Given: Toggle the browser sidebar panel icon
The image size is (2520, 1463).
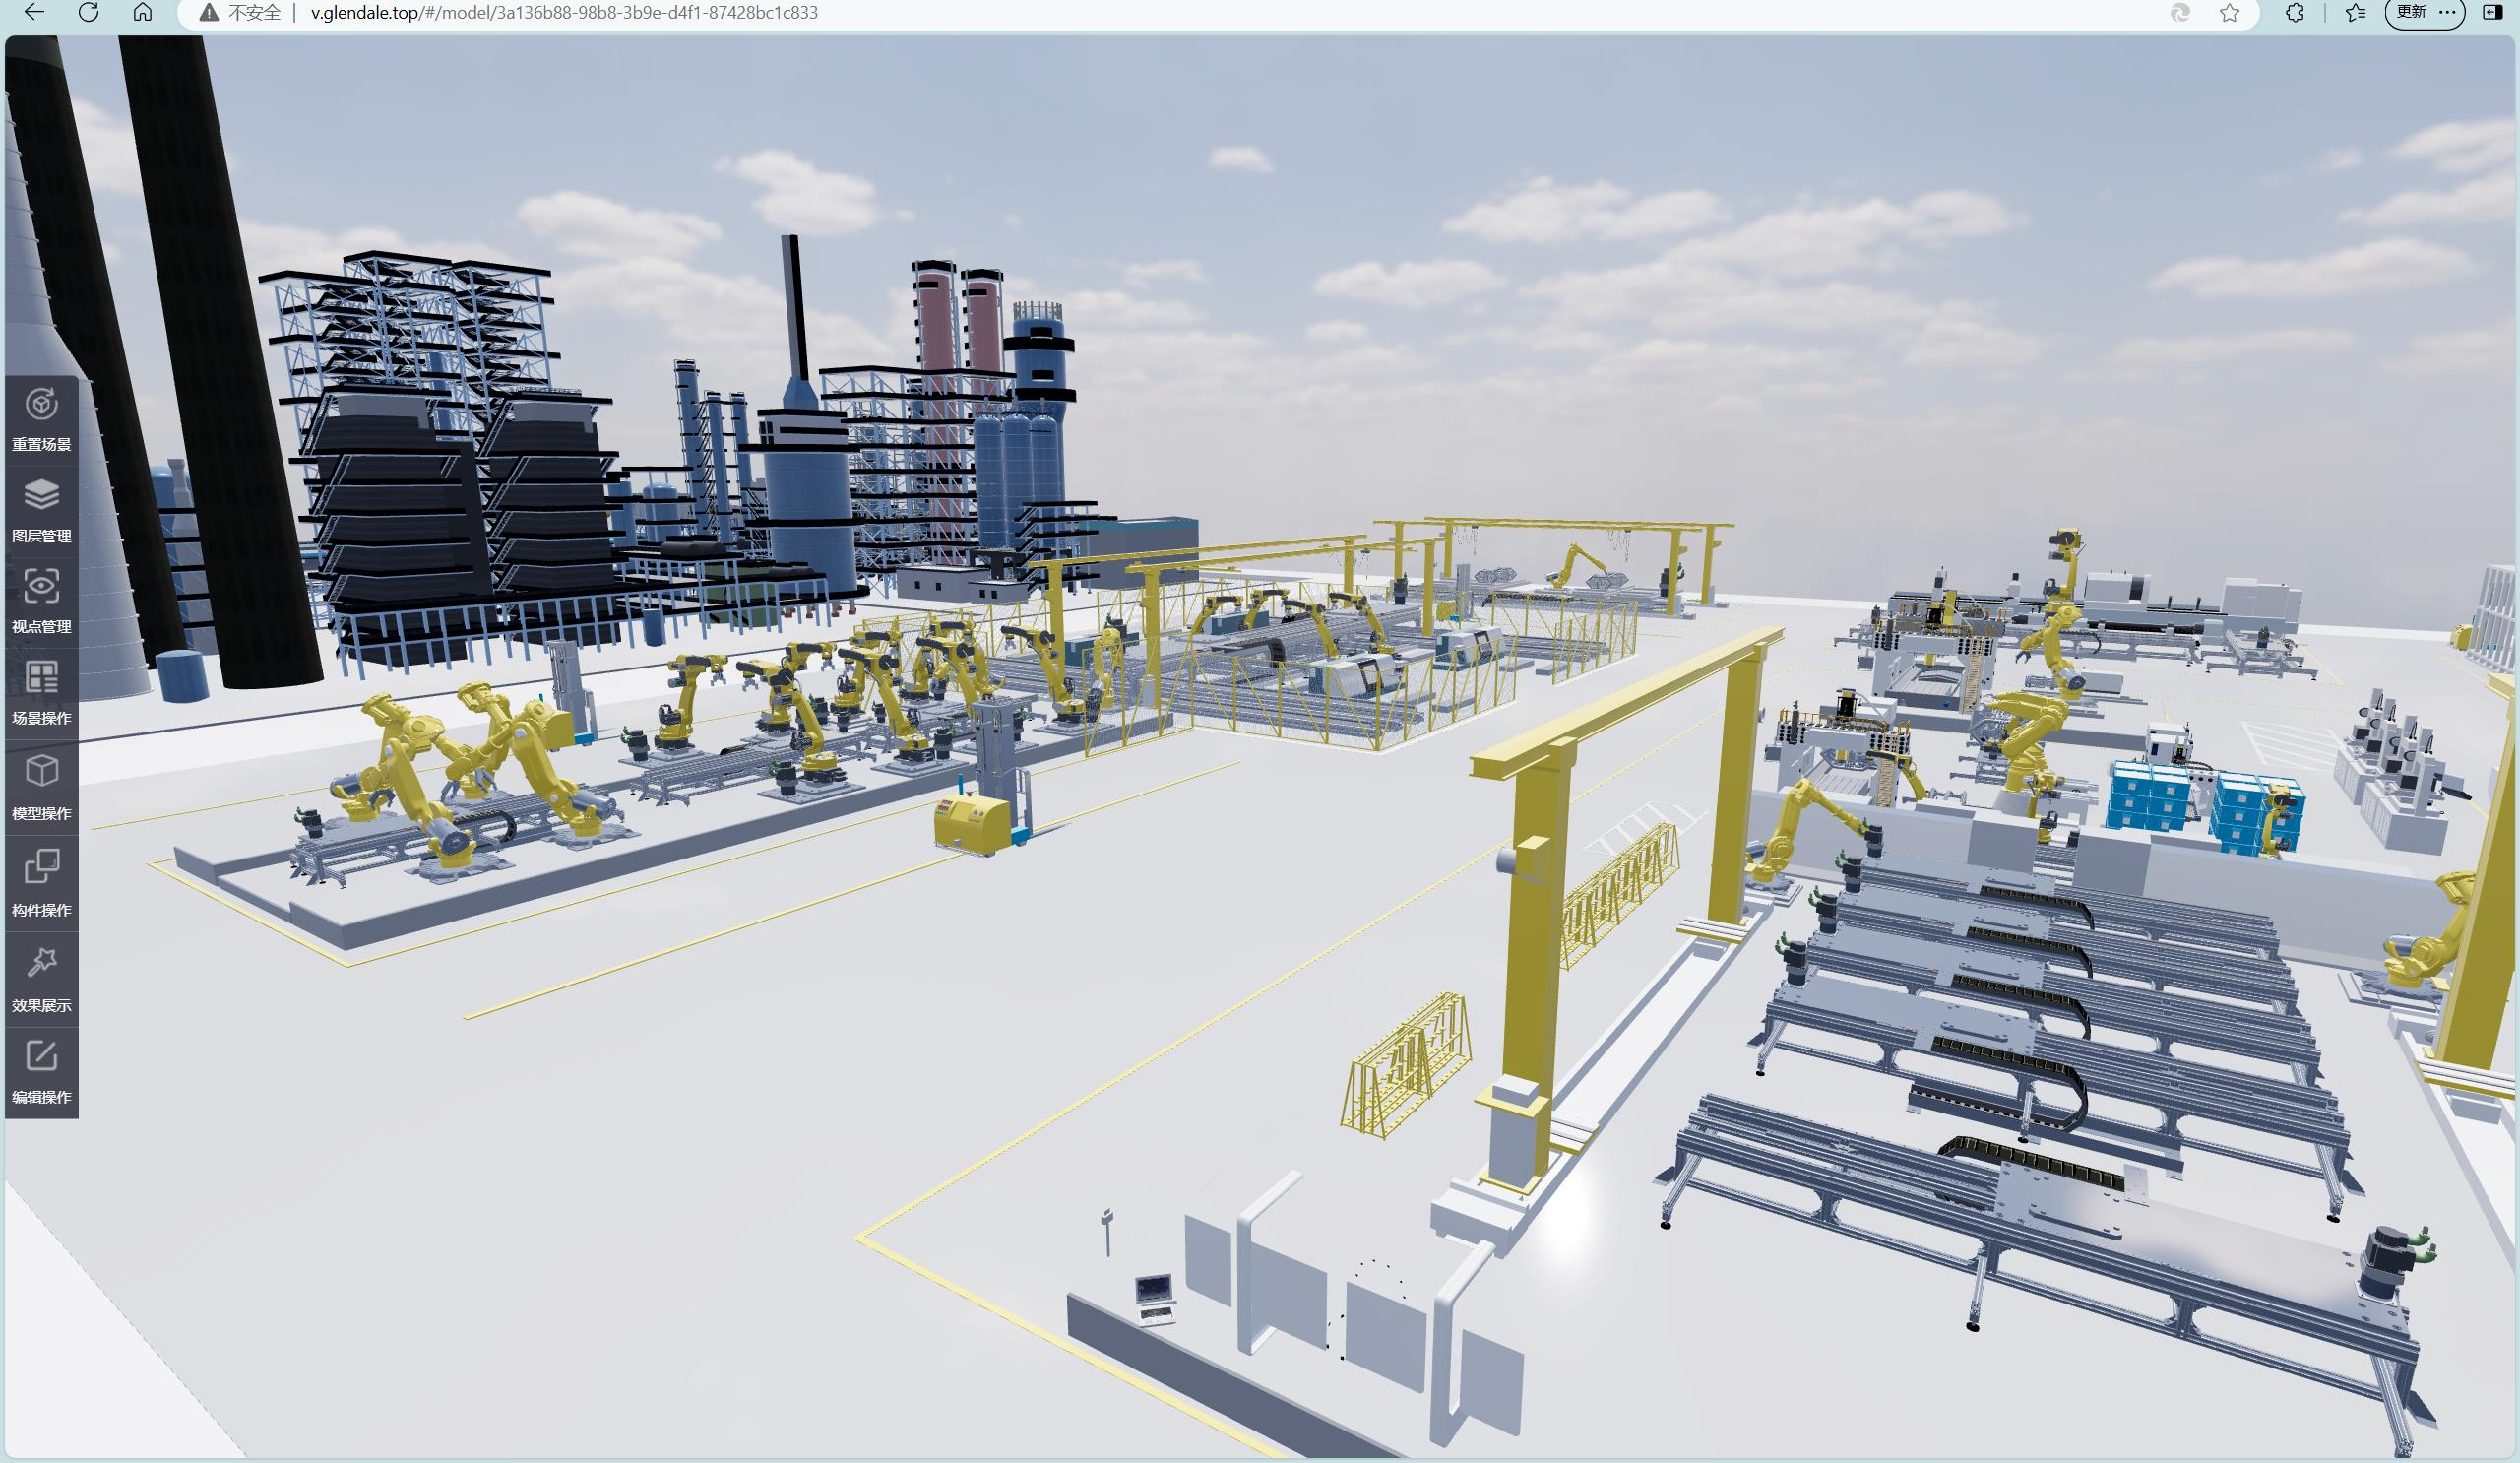Looking at the screenshot, I should point(2491,13).
